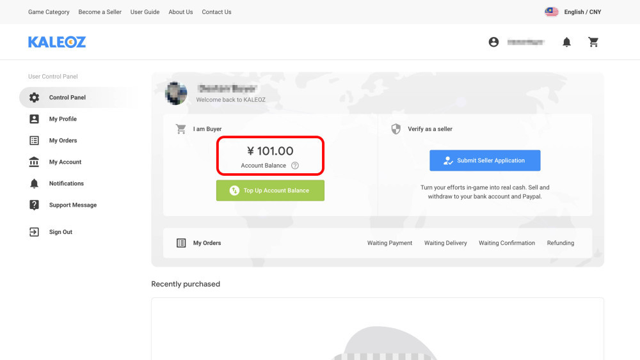This screenshot has height=360, width=640.
Task: Click the KALEOZ logo
Action: click(x=57, y=42)
